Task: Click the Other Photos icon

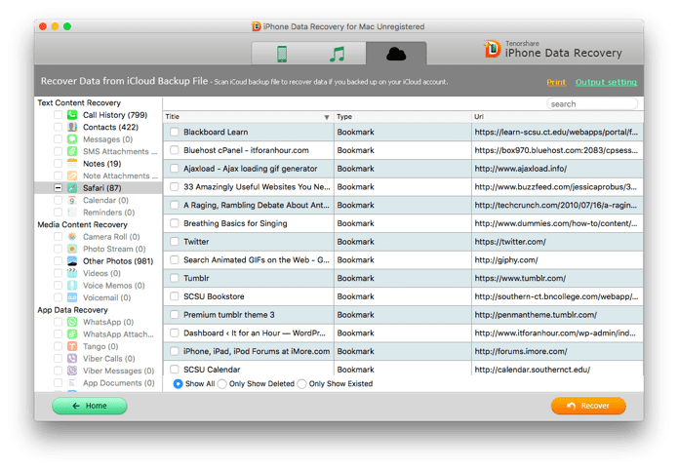Action: tap(72, 261)
